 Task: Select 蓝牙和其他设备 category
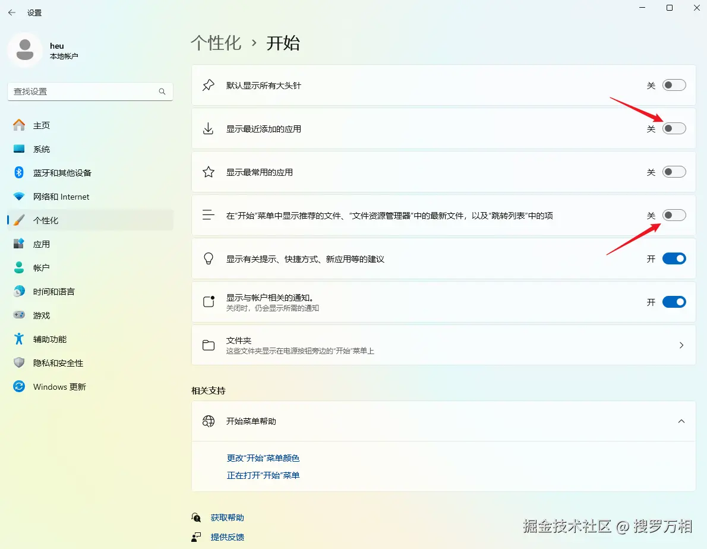coord(90,173)
